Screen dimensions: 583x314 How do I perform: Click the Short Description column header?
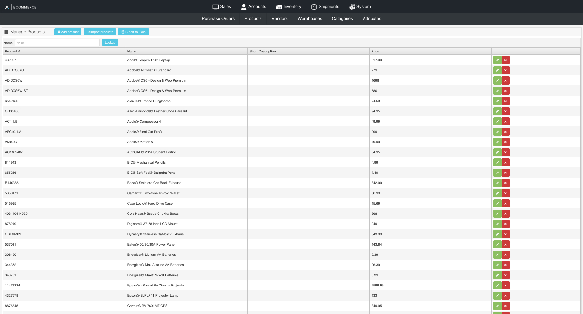(308, 51)
